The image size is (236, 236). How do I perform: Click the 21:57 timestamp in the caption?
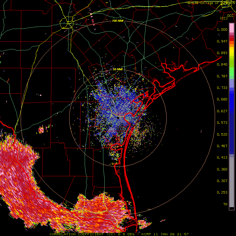(183, 234)
